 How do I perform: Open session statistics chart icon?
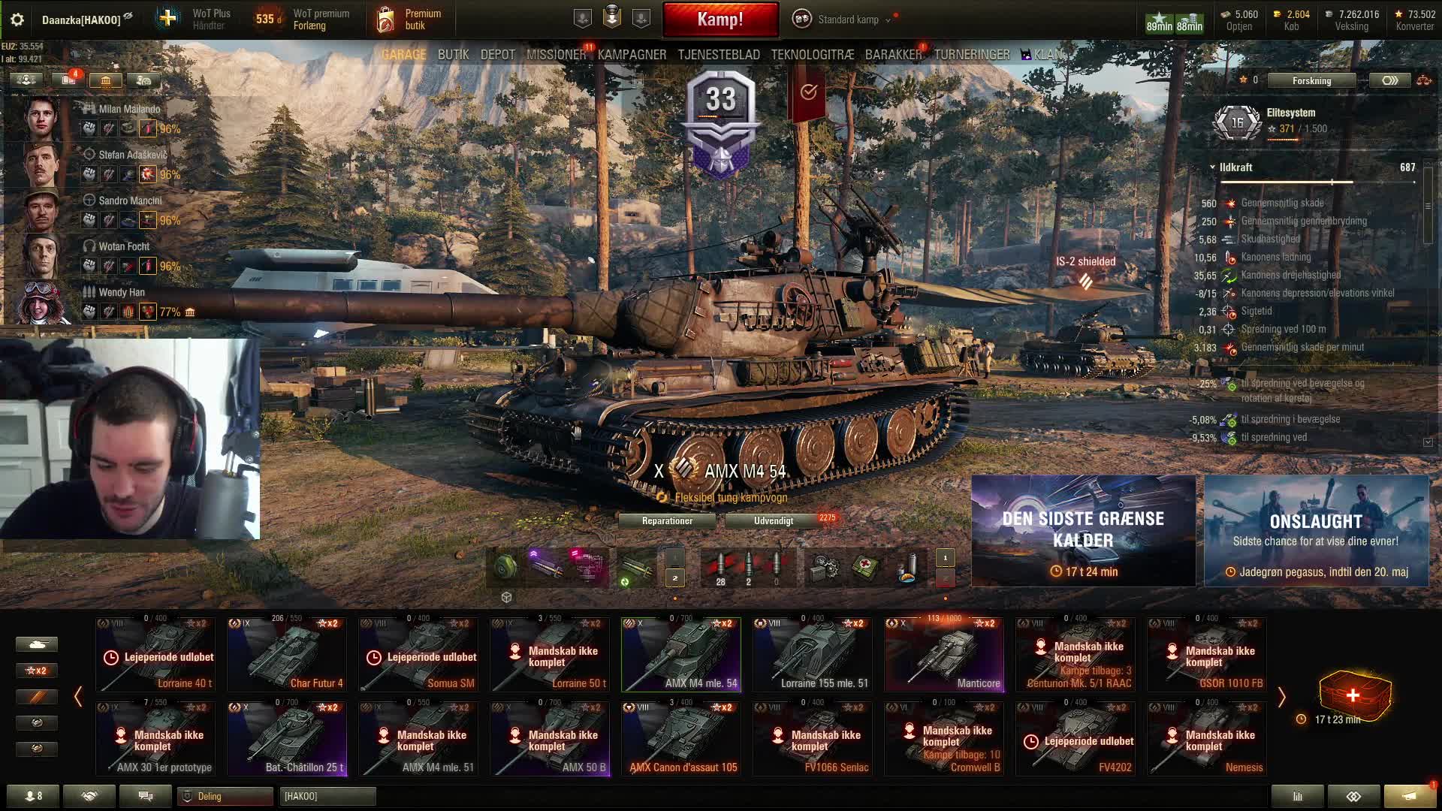(1297, 796)
